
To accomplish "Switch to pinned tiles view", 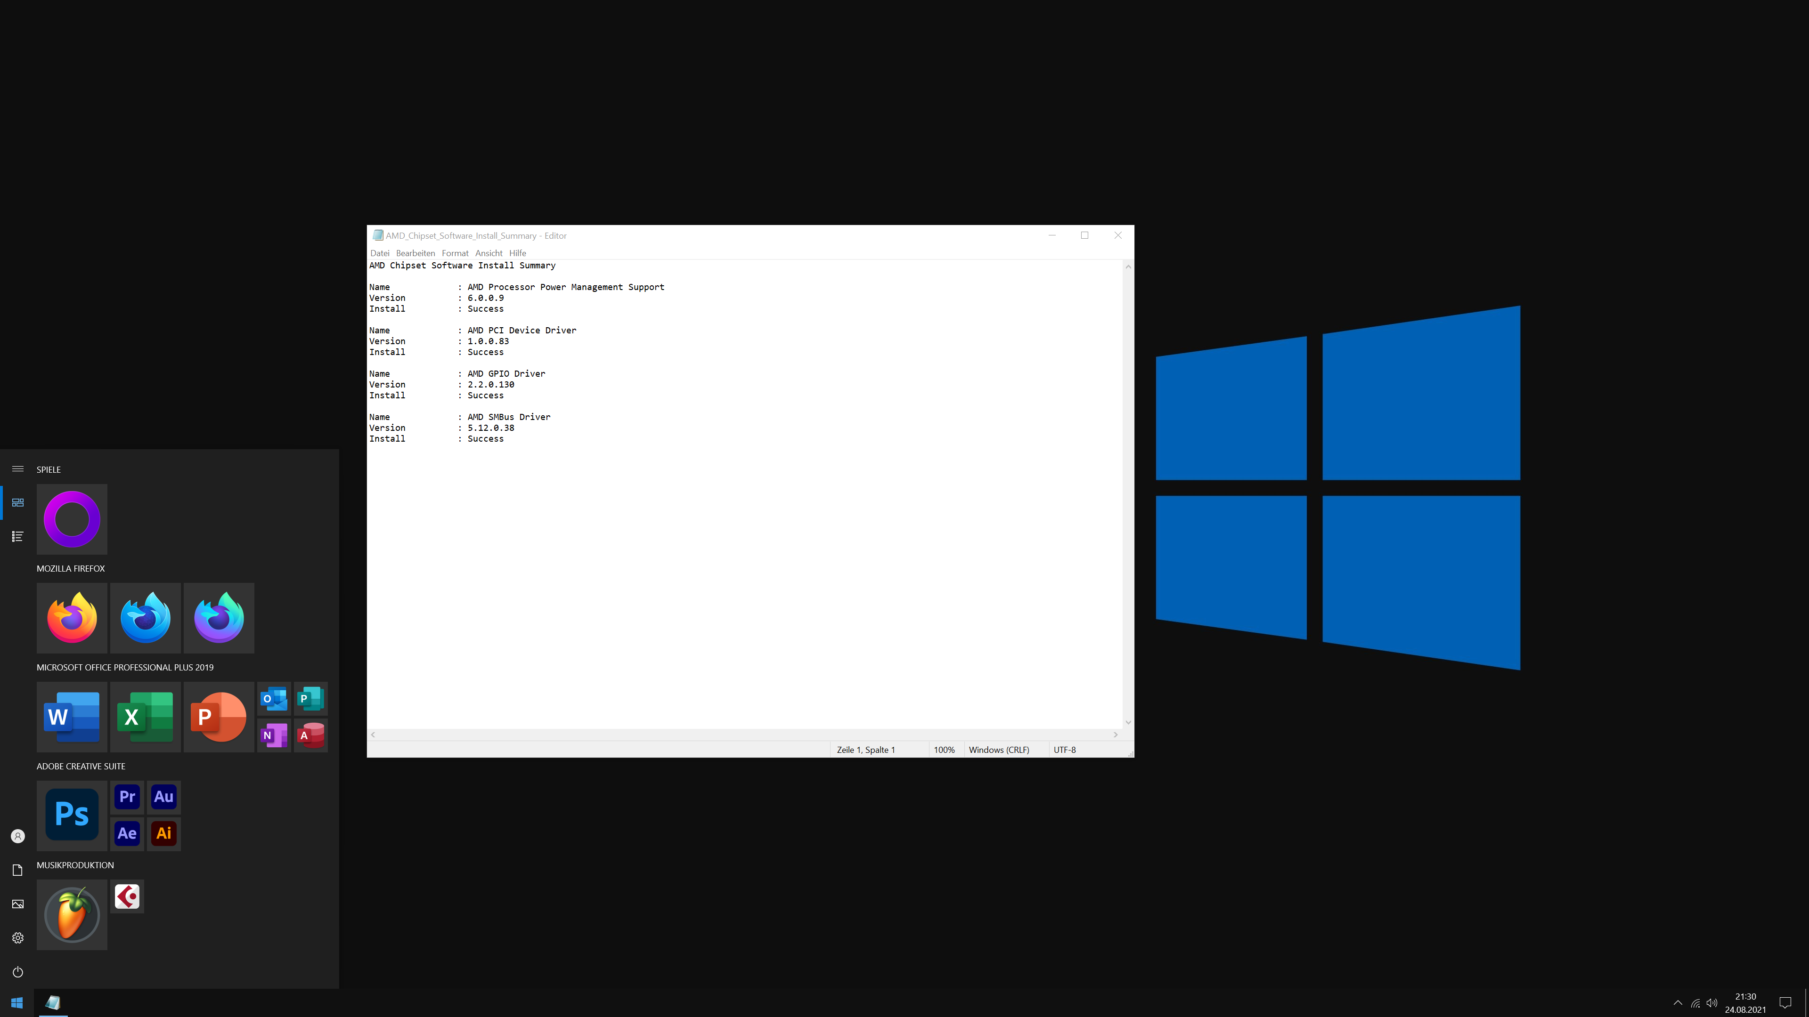I will pos(17,502).
